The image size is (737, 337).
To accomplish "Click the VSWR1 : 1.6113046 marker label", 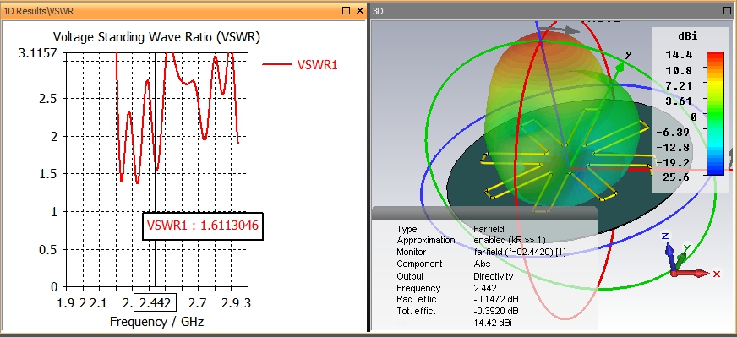I will click(203, 226).
